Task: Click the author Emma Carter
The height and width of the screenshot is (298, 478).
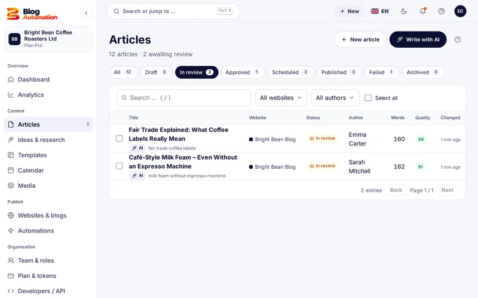Action: point(357,139)
